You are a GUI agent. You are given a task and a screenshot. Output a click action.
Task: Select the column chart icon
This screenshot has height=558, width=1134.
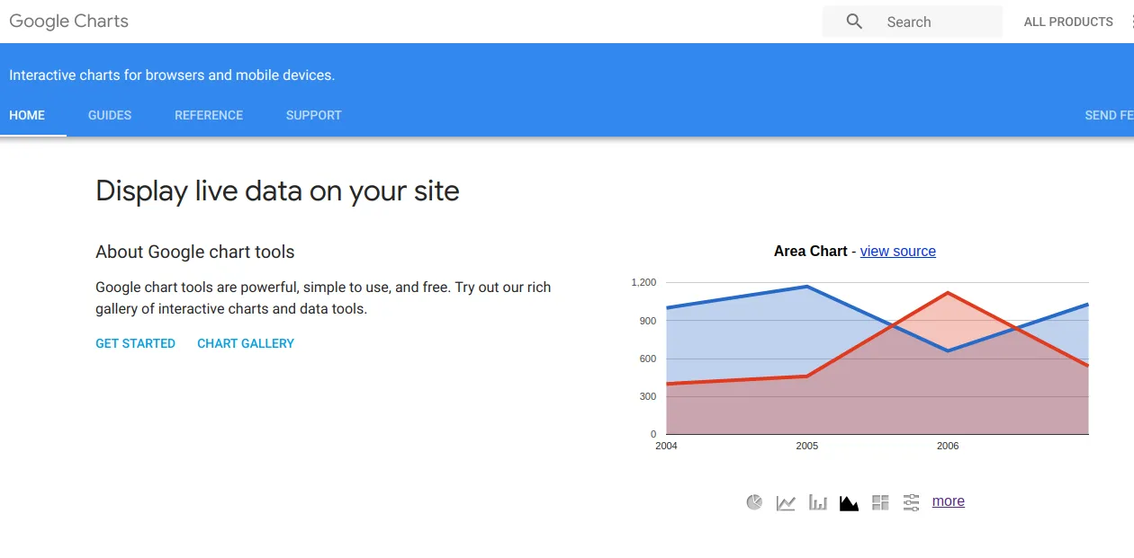pos(816,501)
